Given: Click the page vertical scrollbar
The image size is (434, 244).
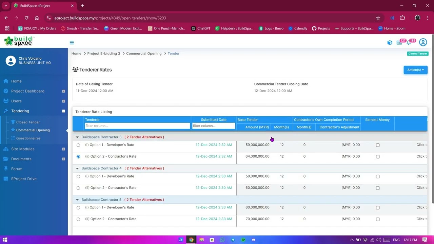Looking at the screenshot, I should point(432,119).
